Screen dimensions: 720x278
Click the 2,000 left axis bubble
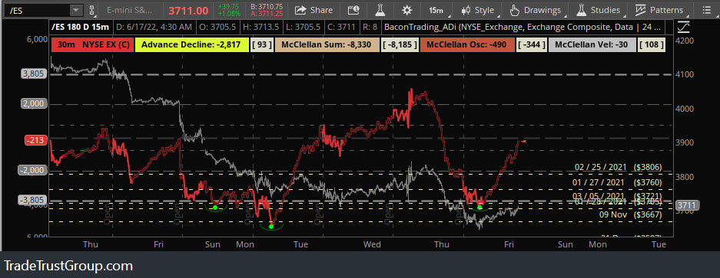[35, 103]
